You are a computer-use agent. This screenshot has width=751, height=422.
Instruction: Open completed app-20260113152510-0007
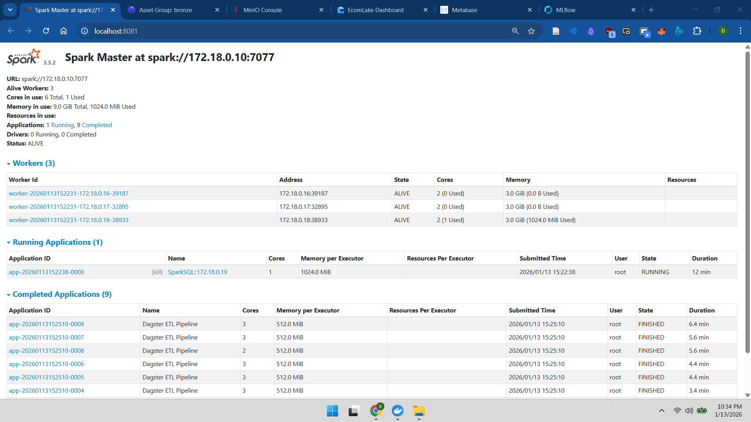point(46,337)
